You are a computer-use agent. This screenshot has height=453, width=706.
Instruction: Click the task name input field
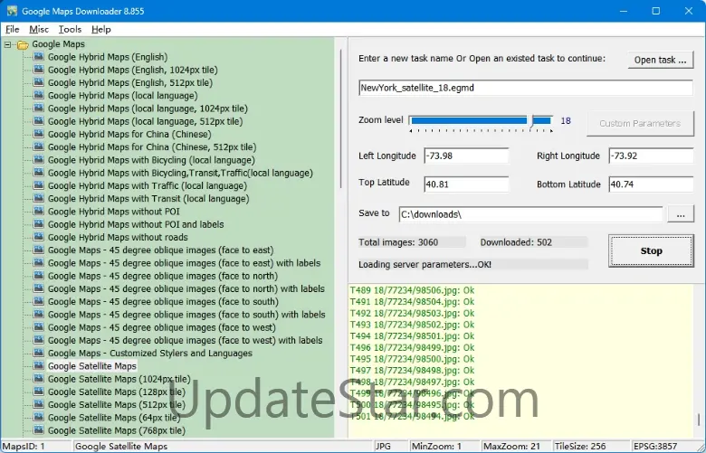point(526,88)
